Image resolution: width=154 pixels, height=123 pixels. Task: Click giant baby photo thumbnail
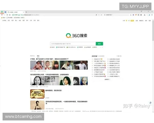click(37, 65)
